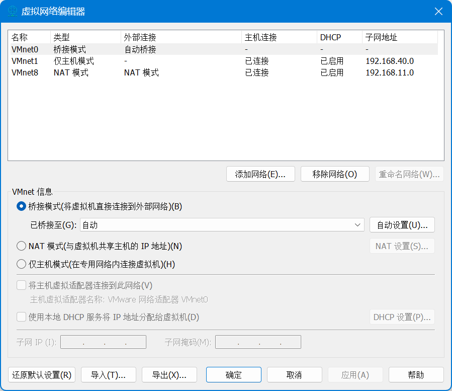Click the 取消 button
This screenshot has width=452, height=391.
295,375
